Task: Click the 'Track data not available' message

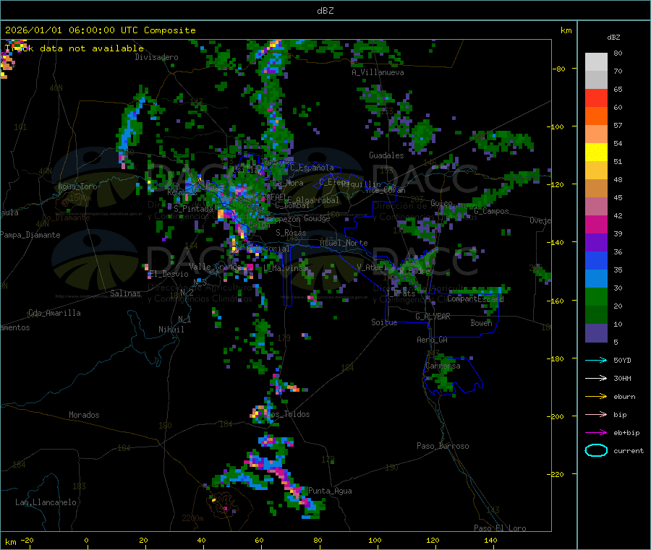Action: click(x=75, y=48)
